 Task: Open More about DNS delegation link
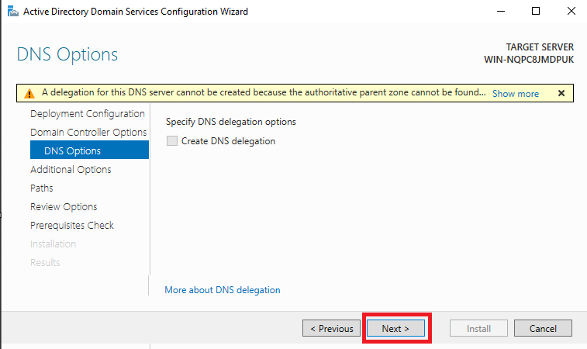[x=223, y=290]
